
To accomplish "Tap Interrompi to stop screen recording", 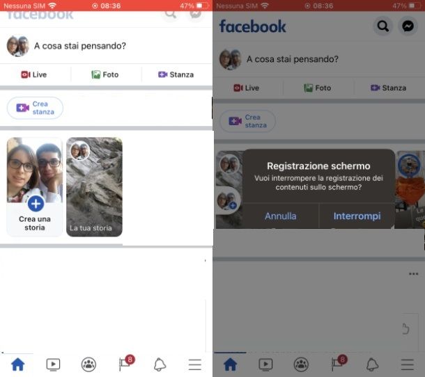I will (x=357, y=216).
